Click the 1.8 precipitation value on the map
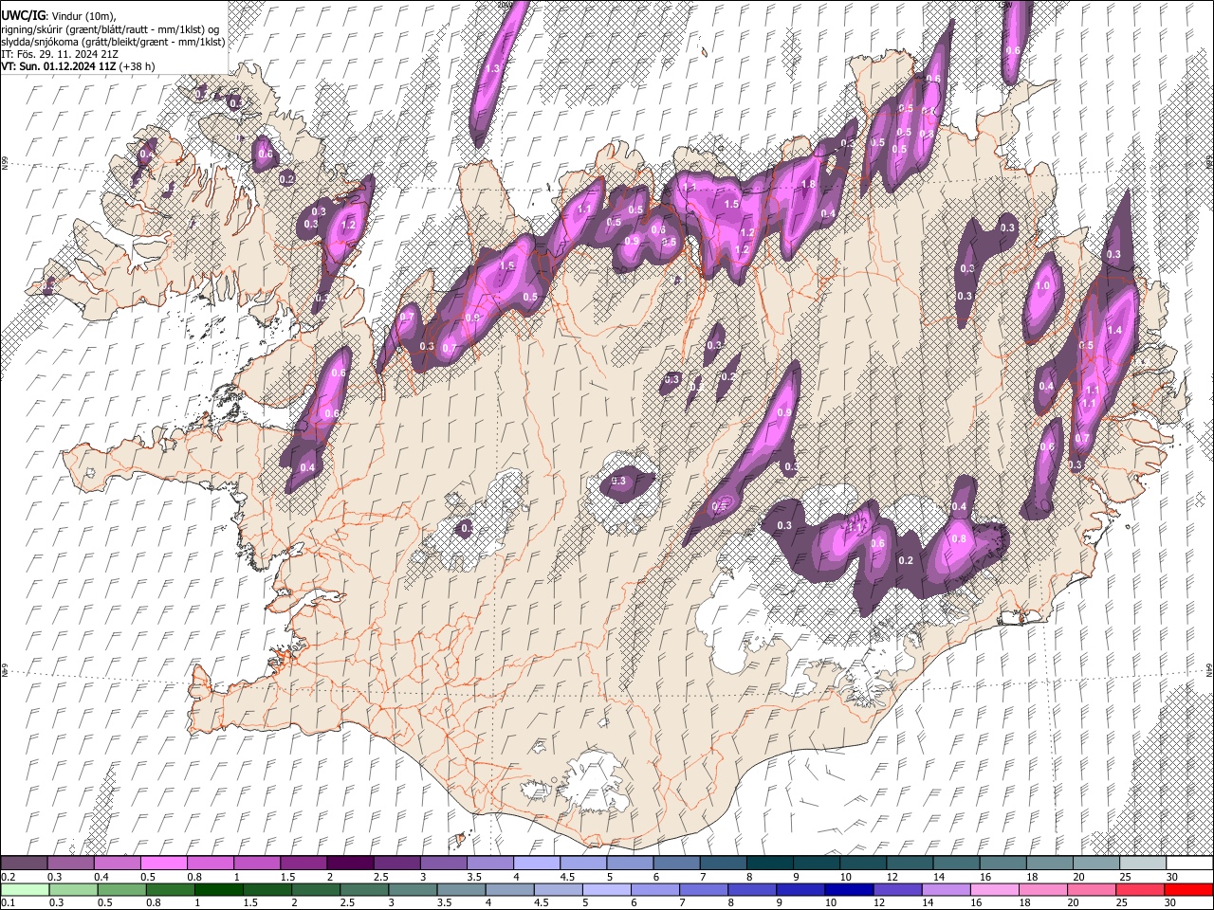The height and width of the screenshot is (910, 1214). pyautogui.click(x=808, y=184)
